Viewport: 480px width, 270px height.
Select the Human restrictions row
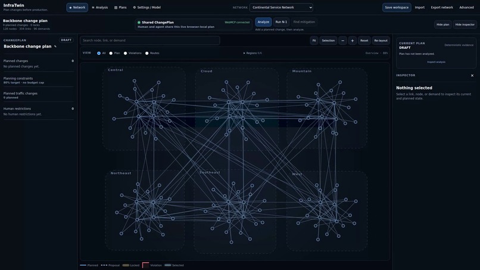39,111
